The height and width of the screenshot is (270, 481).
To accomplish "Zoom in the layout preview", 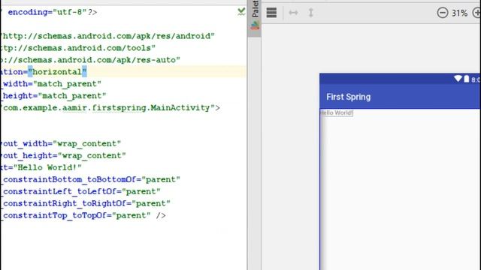I will [x=477, y=13].
